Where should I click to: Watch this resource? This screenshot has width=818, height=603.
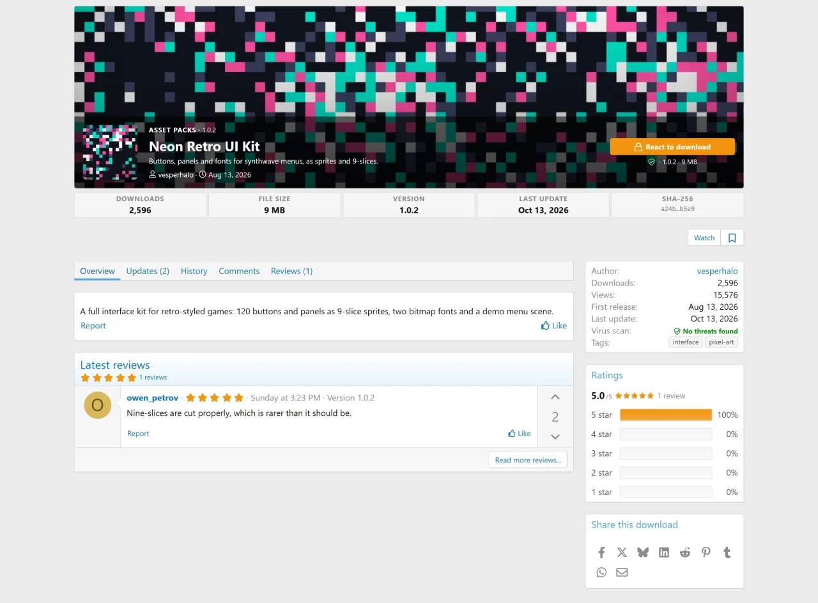tap(704, 238)
